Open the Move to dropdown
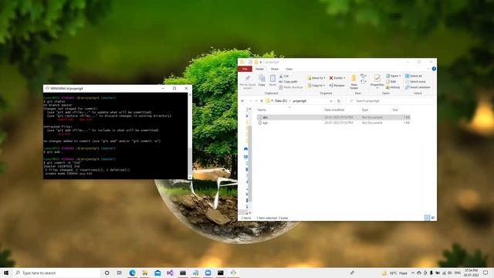 click(x=316, y=78)
